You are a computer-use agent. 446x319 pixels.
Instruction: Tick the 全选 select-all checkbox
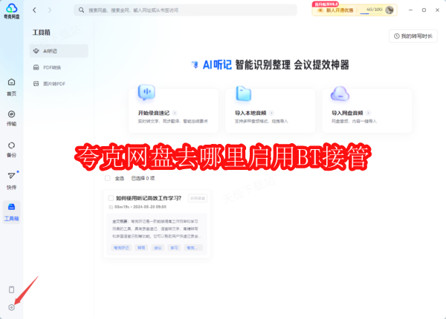[108, 178]
